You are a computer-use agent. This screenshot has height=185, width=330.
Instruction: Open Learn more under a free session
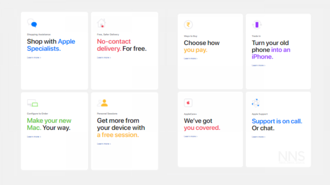104,144
